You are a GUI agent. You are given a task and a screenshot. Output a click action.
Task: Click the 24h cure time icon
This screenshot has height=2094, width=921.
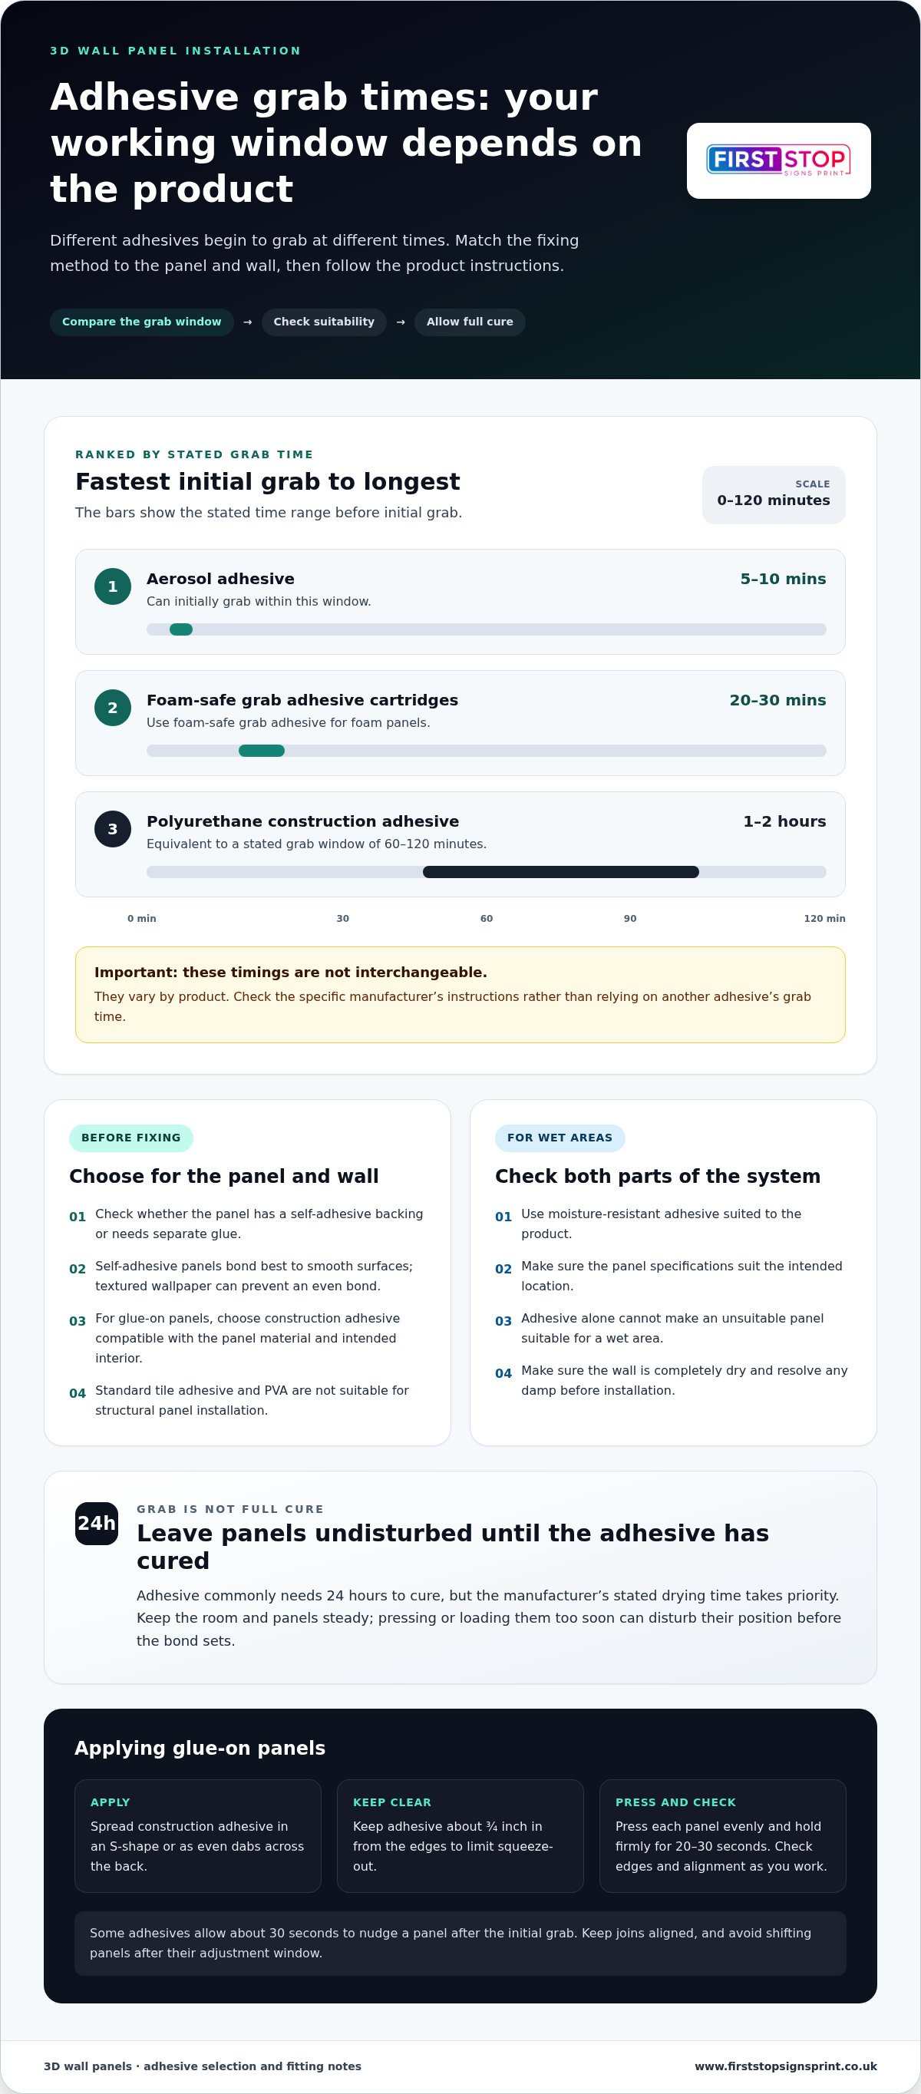coord(97,1524)
